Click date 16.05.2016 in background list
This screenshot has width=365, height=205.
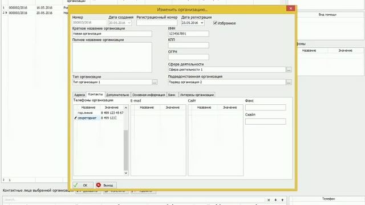click(44, 7)
